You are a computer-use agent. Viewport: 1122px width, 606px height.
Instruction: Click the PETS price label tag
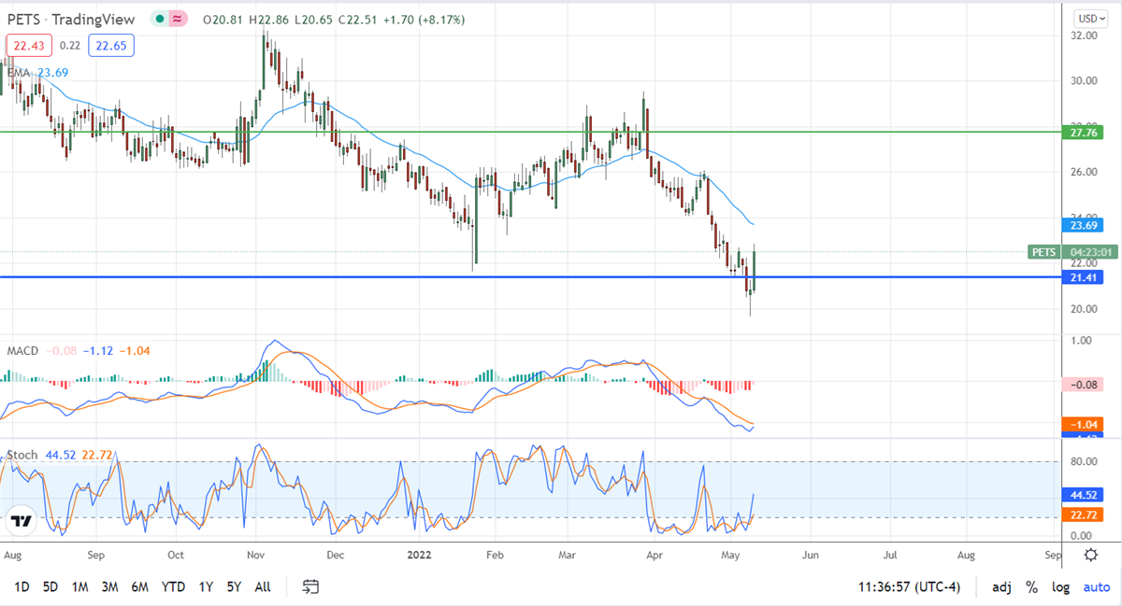(1043, 252)
